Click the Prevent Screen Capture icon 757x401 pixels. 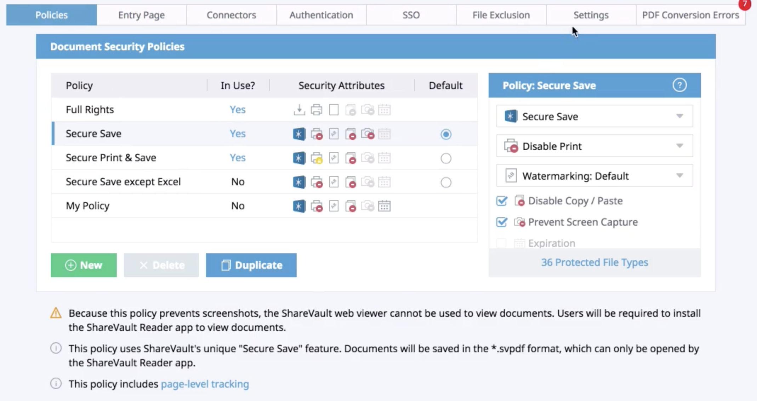[x=519, y=221]
